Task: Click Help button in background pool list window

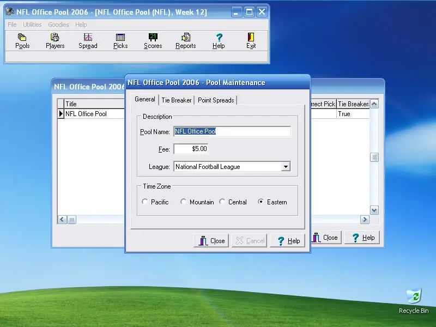Action: [362, 238]
